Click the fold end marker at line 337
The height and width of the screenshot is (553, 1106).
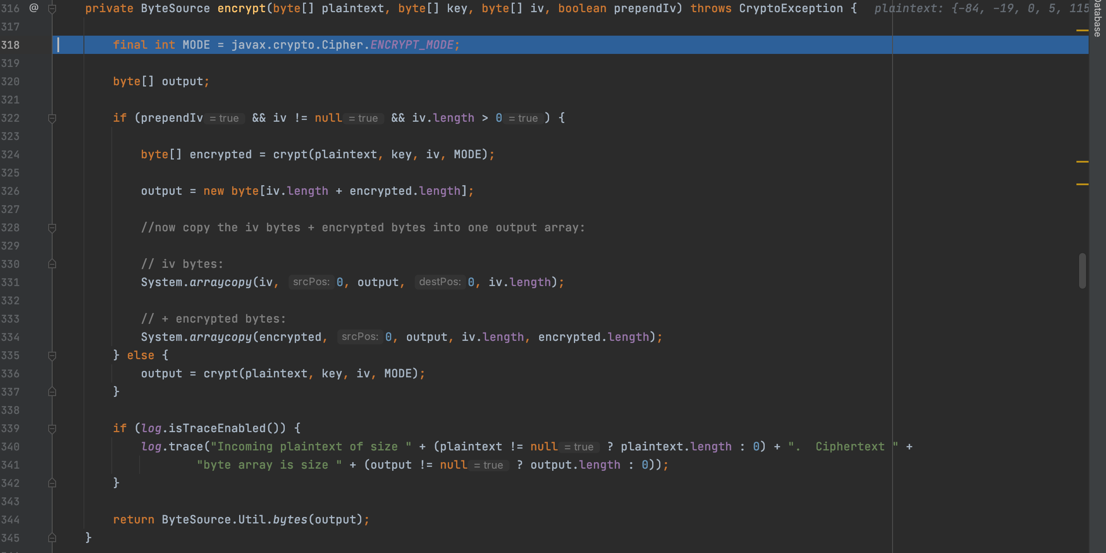52,392
